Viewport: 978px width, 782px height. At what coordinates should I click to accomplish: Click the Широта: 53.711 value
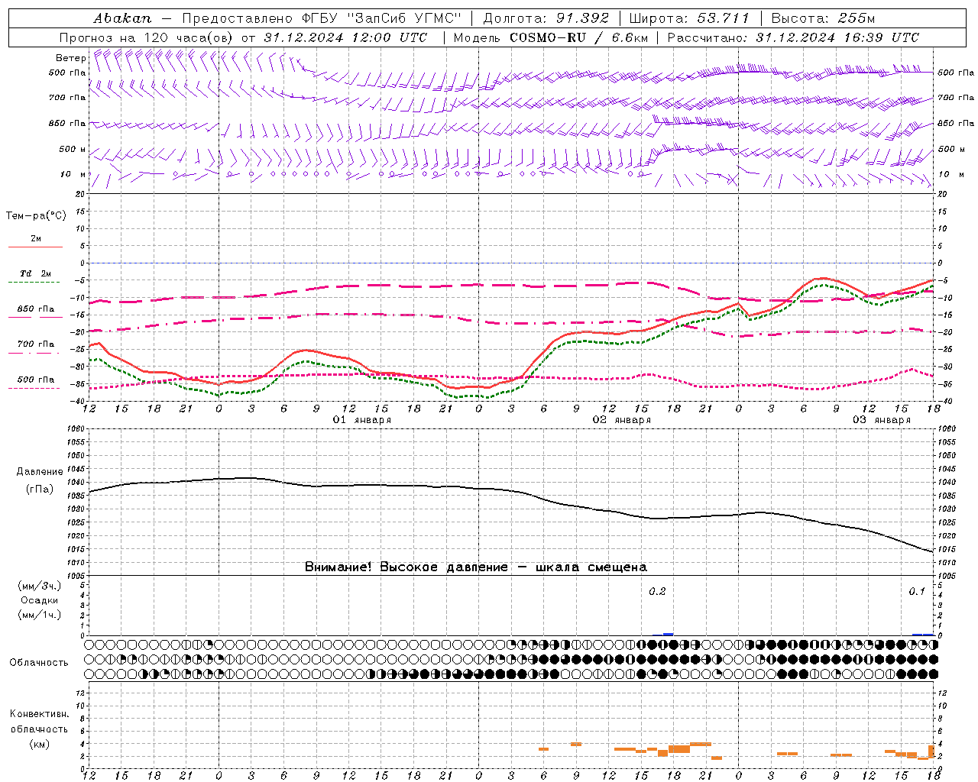(690, 18)
